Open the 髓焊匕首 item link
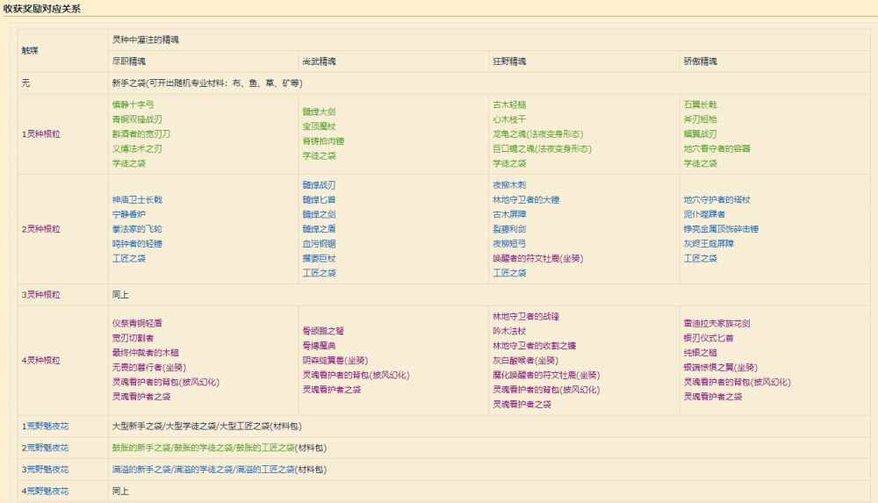The height and width of the screenshot is (503, 878). coord(320,200)
